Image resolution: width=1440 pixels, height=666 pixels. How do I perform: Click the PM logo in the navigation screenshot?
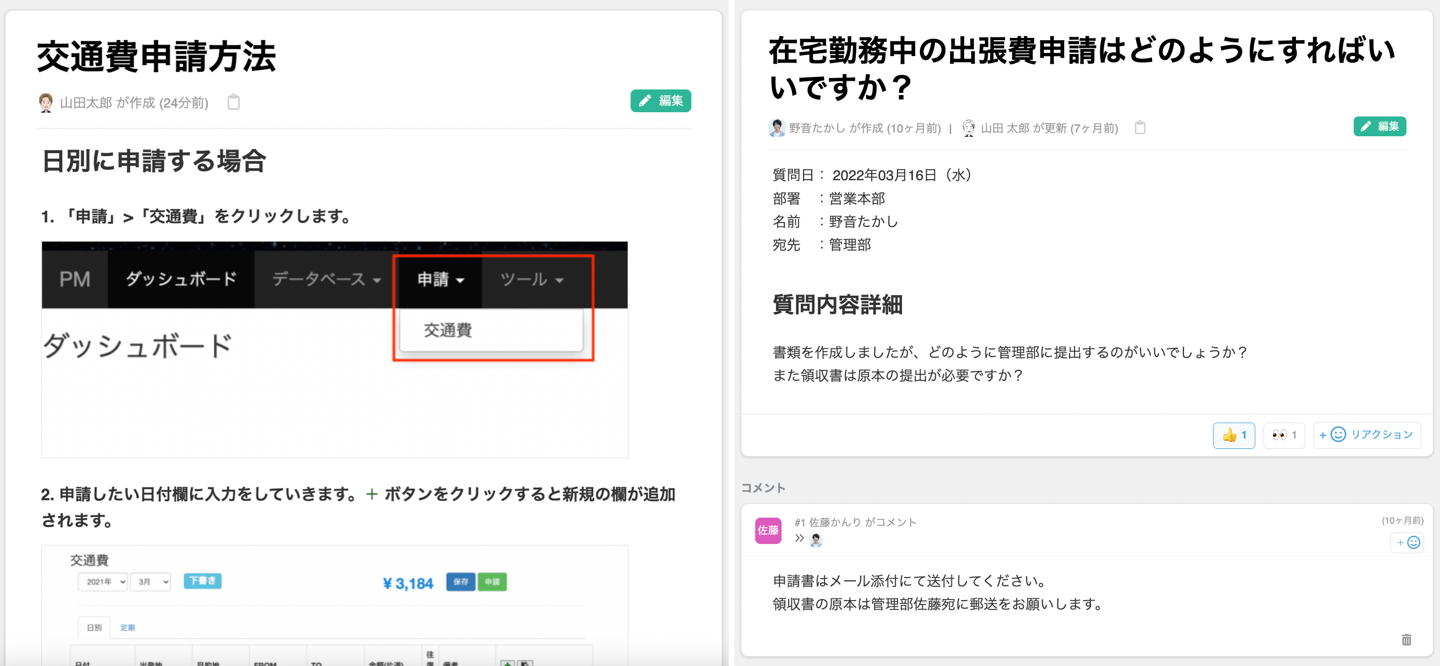(74, 279)
